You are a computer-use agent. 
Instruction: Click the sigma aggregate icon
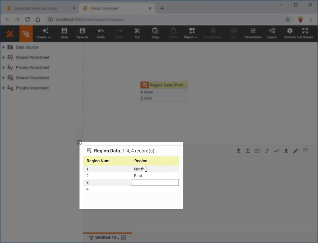[x=248, y=151]
